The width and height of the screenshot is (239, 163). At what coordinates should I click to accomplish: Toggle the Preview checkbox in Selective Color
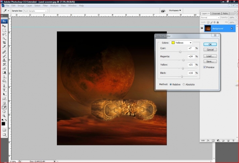(x=205, y=67)
